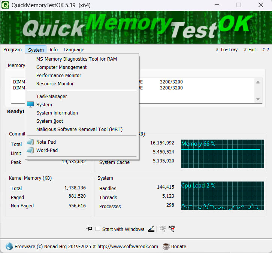Click the zoom icon with red plus
The width and height of the screenshot is (272, 253).
coord(172,229)
